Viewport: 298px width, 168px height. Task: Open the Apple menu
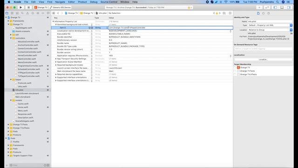point(9,2)
